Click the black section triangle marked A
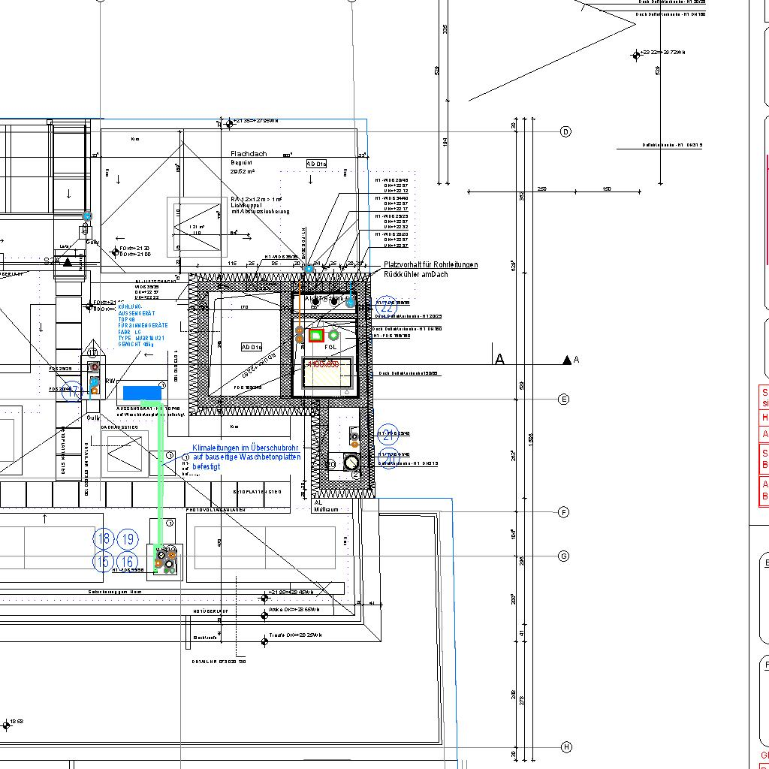 (567, 360)
